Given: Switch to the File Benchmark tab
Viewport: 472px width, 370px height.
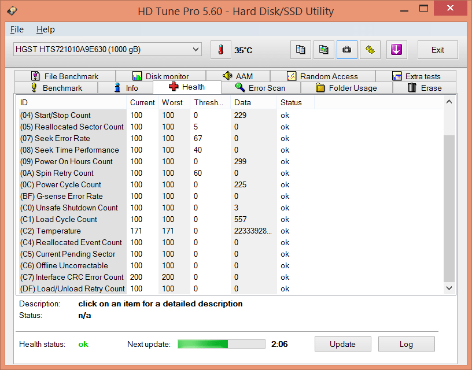Looking at the screenshot, I should (65, 76).
